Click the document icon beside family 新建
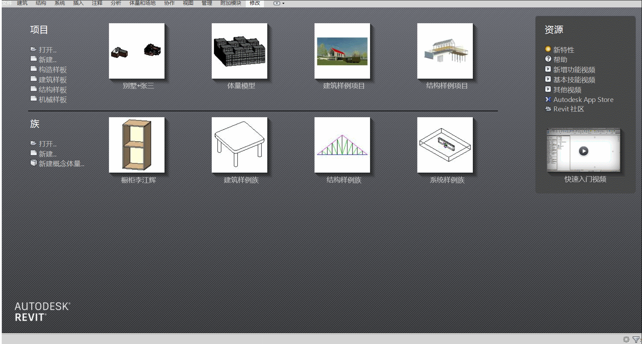 coord(33,153)
